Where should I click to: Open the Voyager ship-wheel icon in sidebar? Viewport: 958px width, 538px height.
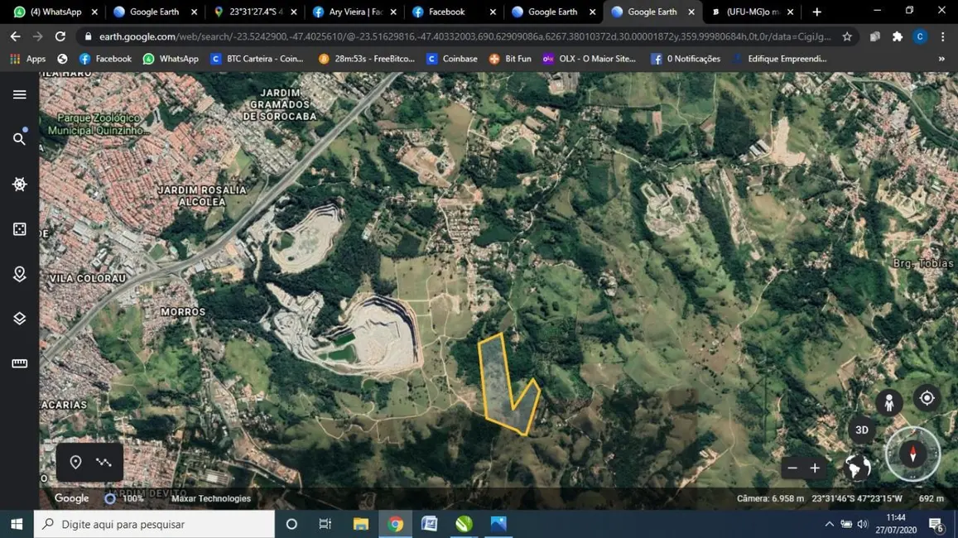(19, 184)
